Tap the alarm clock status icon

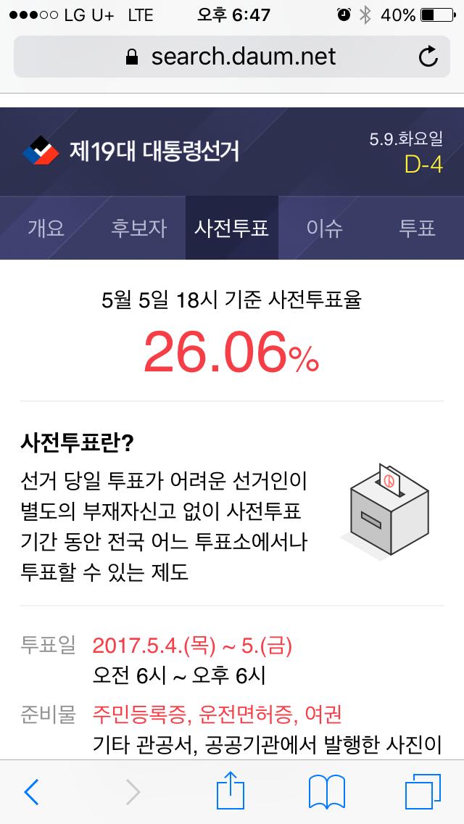(x=344, y=15)
